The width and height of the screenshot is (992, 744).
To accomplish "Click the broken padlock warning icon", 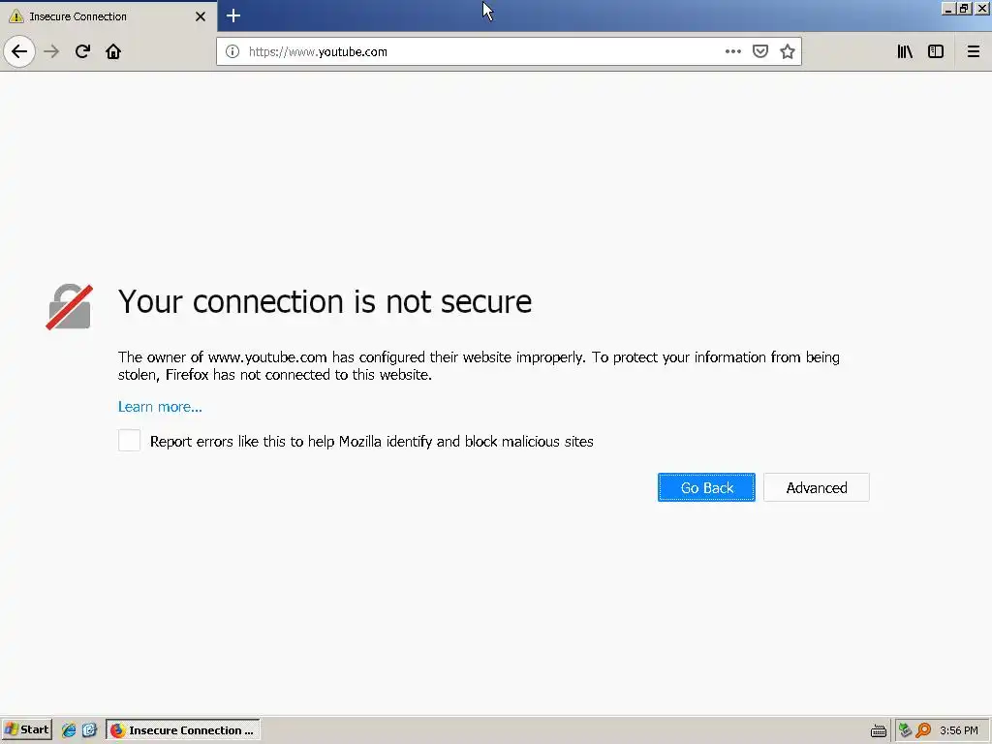I will [x=69, y=307].
